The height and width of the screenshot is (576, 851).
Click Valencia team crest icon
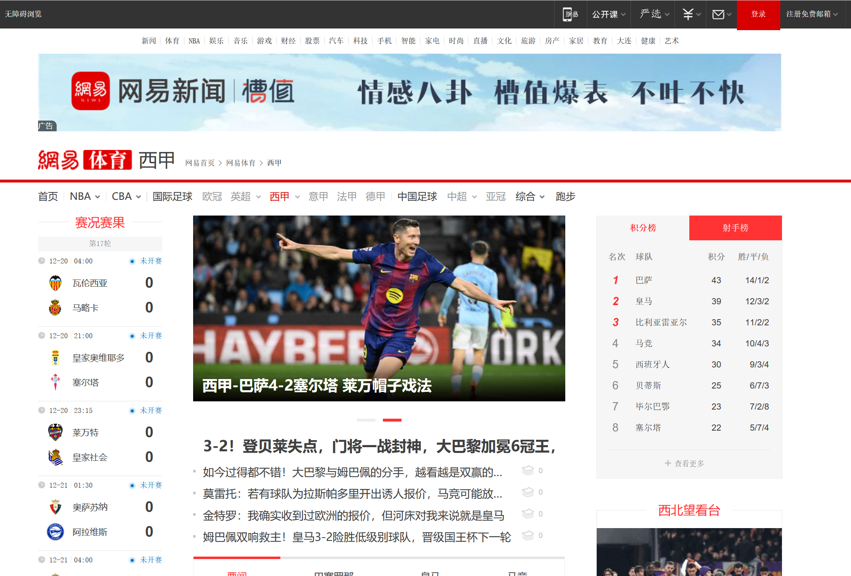pyautogui.click(x=55, y=283)
